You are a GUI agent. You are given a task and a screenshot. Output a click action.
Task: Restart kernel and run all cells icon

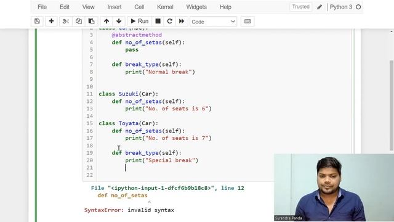coord(182,22)
